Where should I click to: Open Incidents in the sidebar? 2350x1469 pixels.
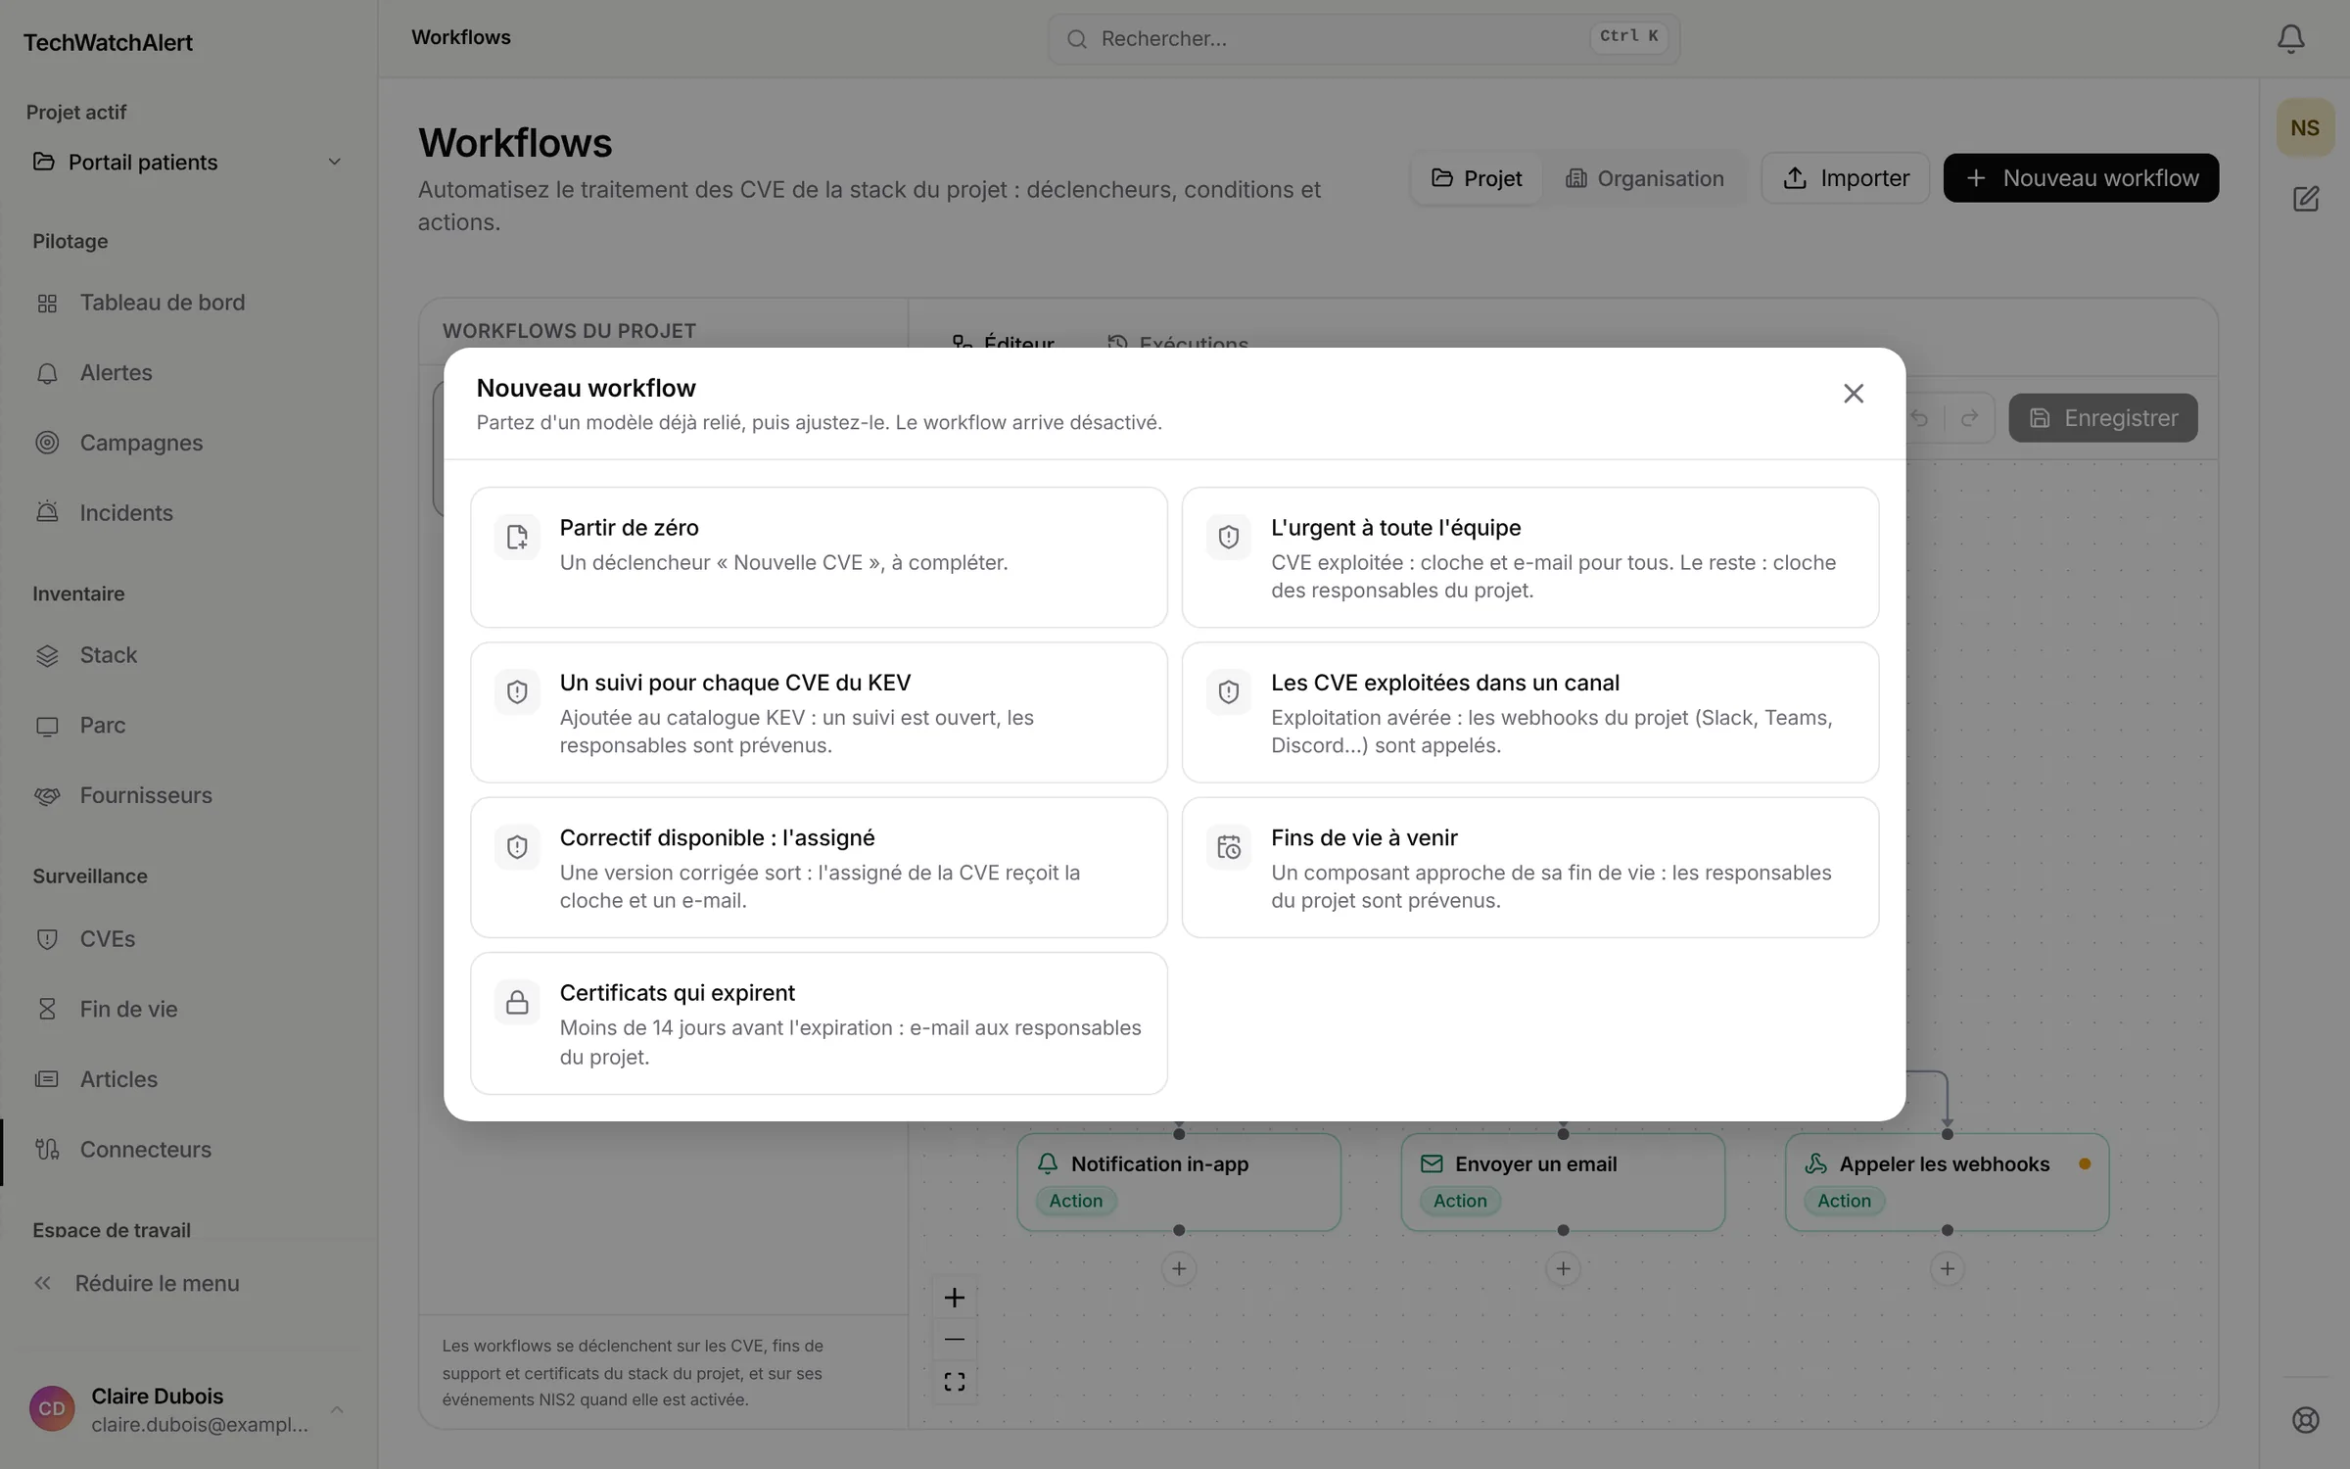point(188,513)
